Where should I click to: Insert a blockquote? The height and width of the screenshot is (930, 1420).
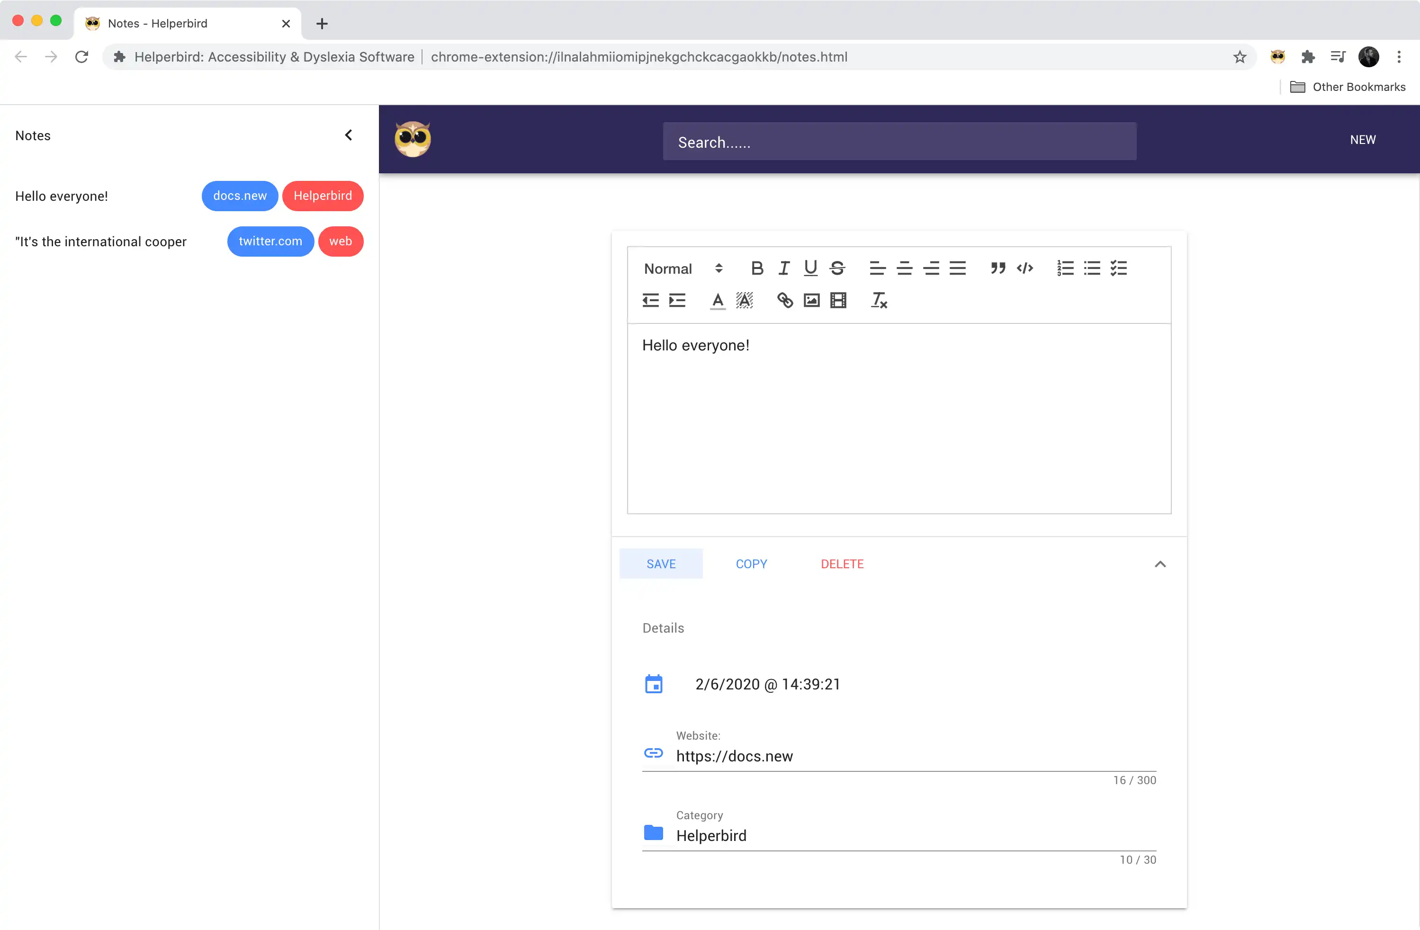pyautogui.click(x=998, y=268)
